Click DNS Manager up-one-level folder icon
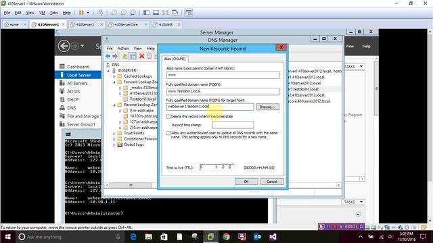Screen dimensions: 433x243 [x=124, y=56]
